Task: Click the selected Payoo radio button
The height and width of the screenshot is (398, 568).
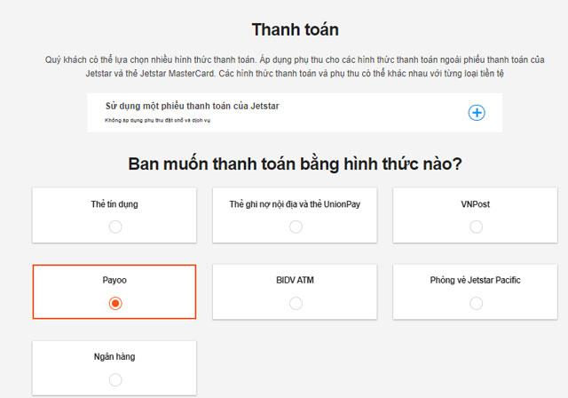Action: click(114, 303)
